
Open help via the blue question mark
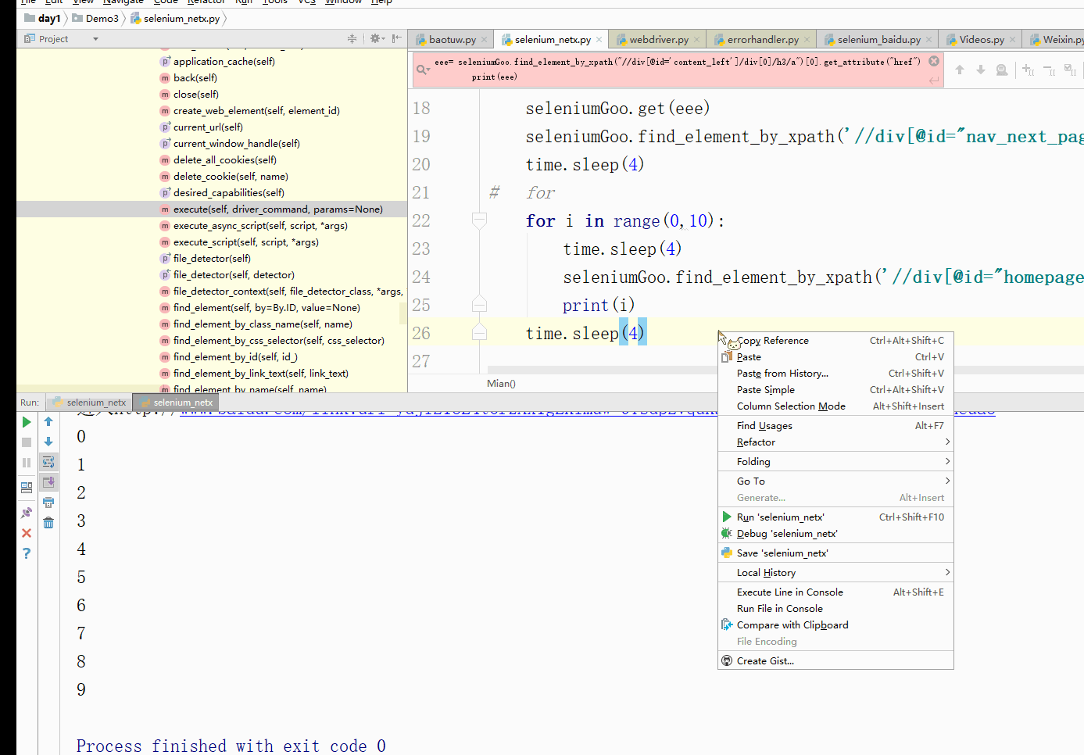click(27, 553)
